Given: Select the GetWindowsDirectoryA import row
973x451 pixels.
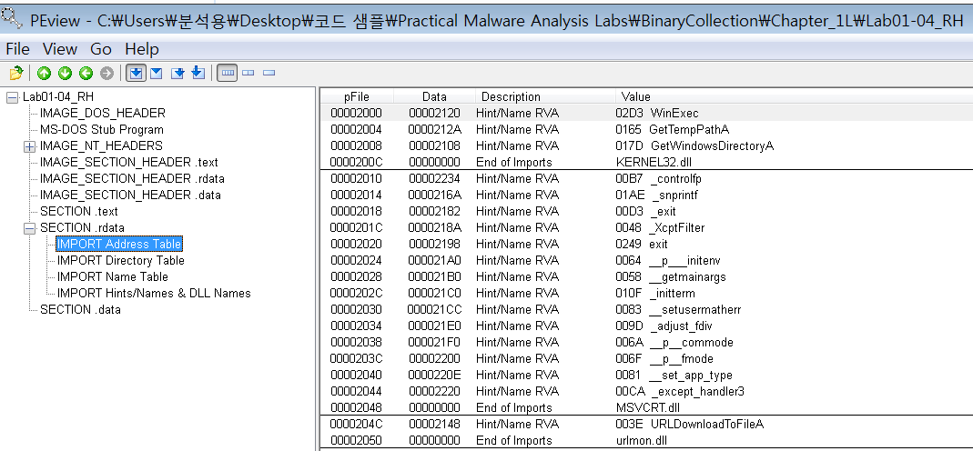Looking at the screenshot, I should click(646, 146).
